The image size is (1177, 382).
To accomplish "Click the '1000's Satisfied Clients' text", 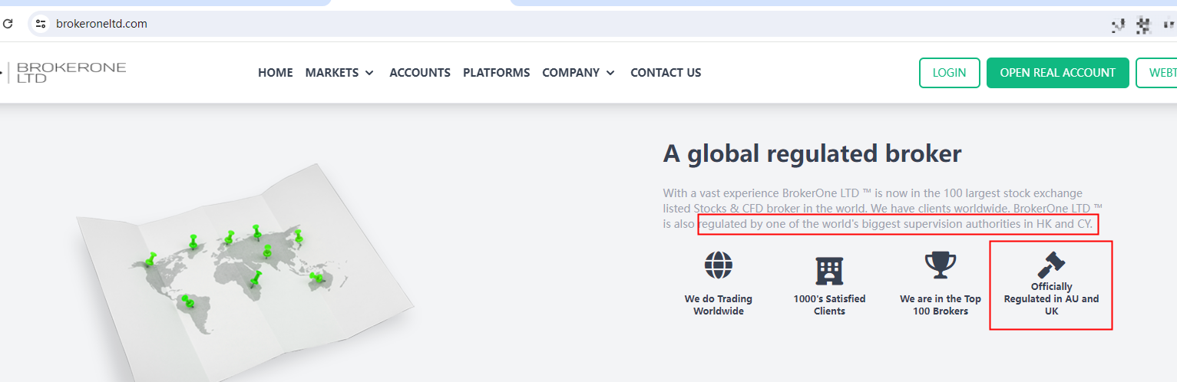I will click(829, 305).
